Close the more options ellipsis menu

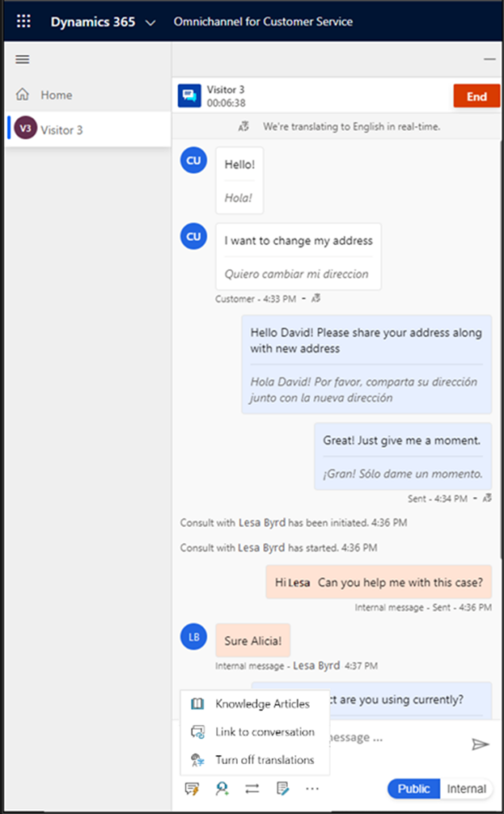click(312, 789)
